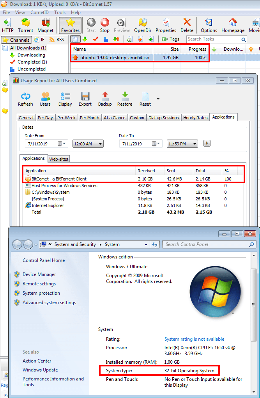This screenshot has width=260, height=398.
Task: Click the up/down arrows filter icon
Action: (x=116, y=39)
